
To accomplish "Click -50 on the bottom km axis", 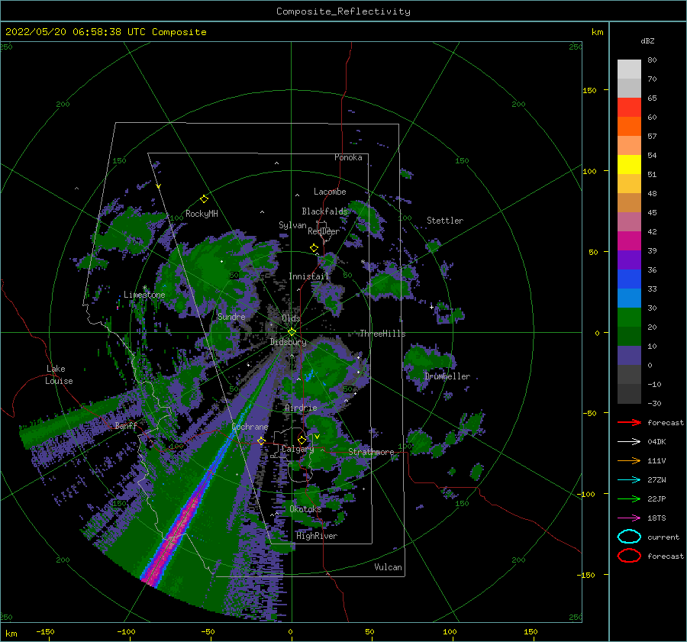I will 208,631.
